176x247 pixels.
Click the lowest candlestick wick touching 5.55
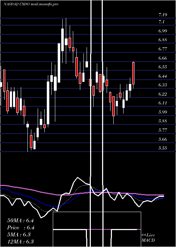tap(28, 137)
